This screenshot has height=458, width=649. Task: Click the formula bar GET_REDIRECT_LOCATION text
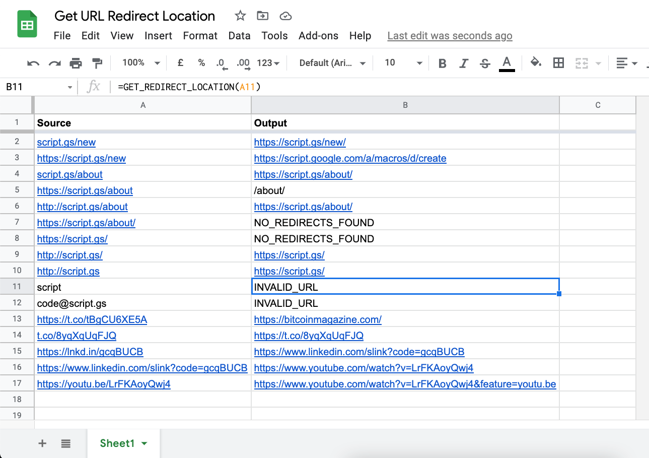tap(189, 87)
